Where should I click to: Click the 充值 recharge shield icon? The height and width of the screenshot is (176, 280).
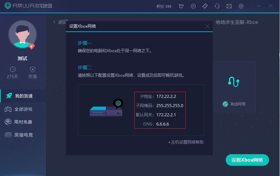coord(32,69)
